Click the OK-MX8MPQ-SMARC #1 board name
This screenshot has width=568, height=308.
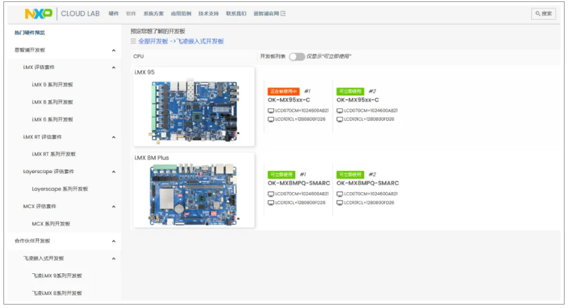click(299, 183)
